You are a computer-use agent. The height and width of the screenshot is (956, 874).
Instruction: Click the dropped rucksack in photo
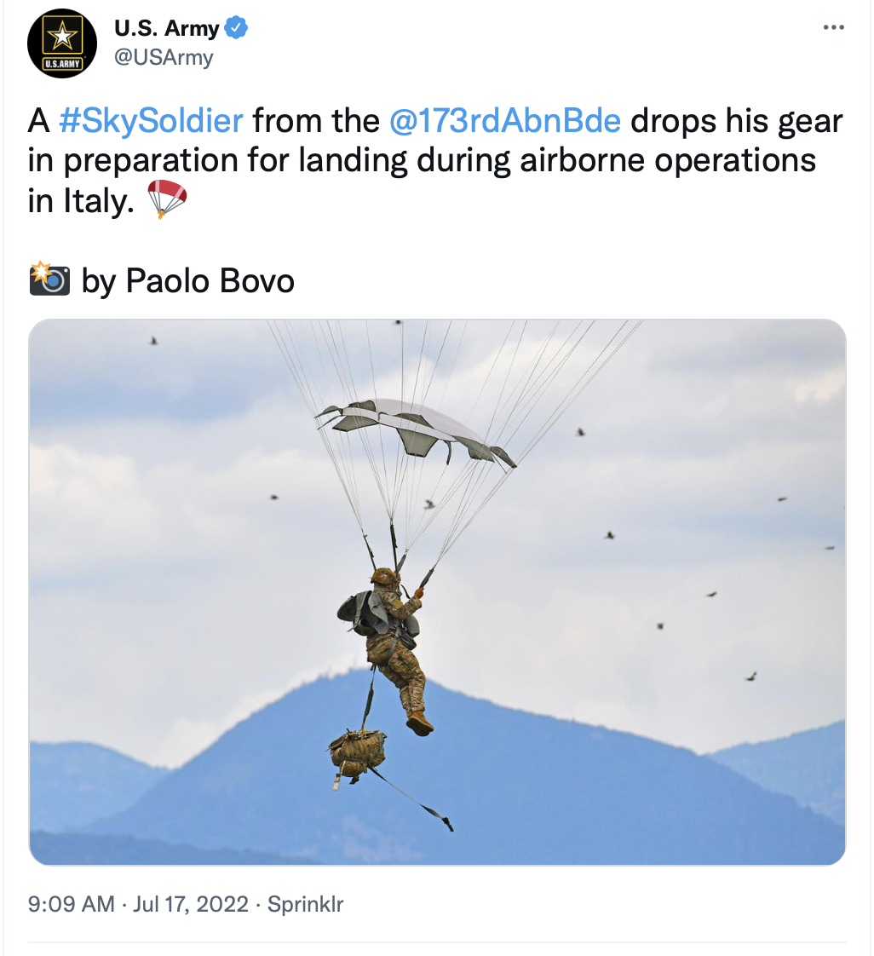click(357, 755)
